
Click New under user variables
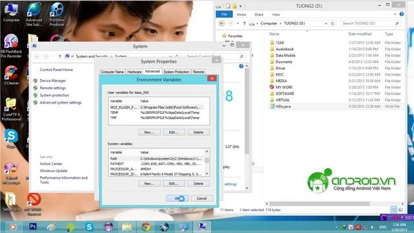coord(149,132)
